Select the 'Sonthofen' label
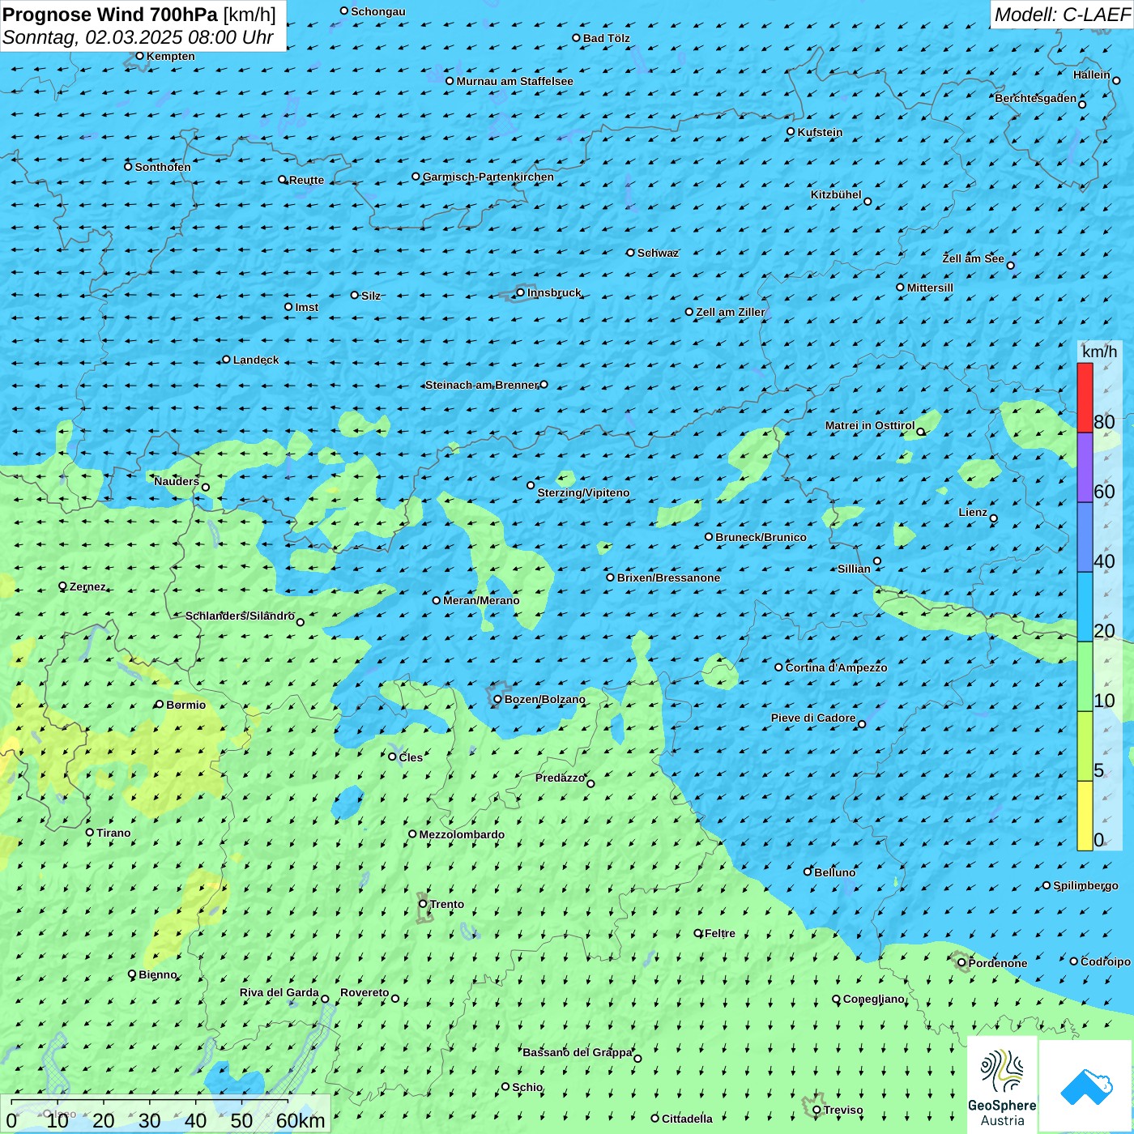This screenshot has width=1134, height=1134. pyautogui.click(x=163, y=167)
